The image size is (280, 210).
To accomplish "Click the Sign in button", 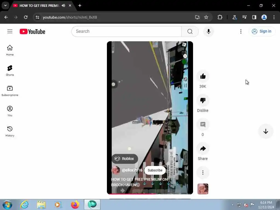I will pyautogui.click(x=262, y=31).
